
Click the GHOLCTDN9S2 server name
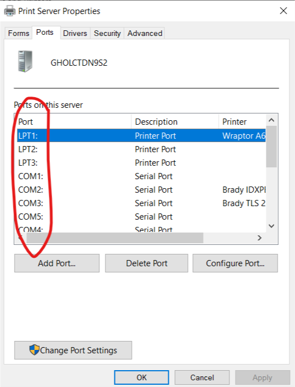79,63
